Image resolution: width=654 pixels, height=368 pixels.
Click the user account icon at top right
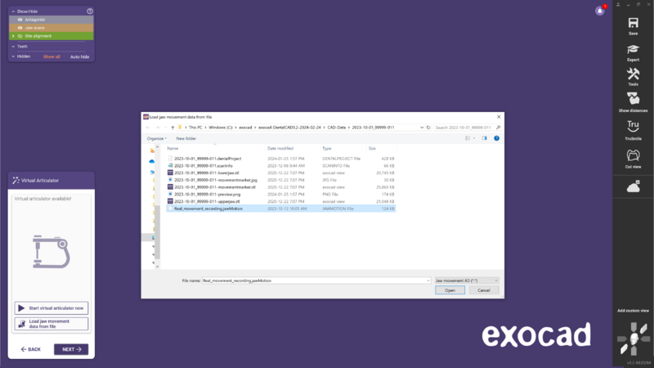pos(618,4)
